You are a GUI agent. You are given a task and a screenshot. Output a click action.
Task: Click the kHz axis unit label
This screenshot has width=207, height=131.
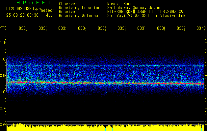tap(3, 27)
